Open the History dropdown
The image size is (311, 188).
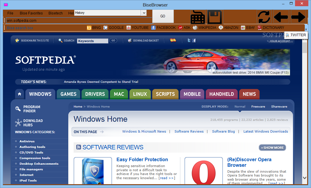point(144,13)
